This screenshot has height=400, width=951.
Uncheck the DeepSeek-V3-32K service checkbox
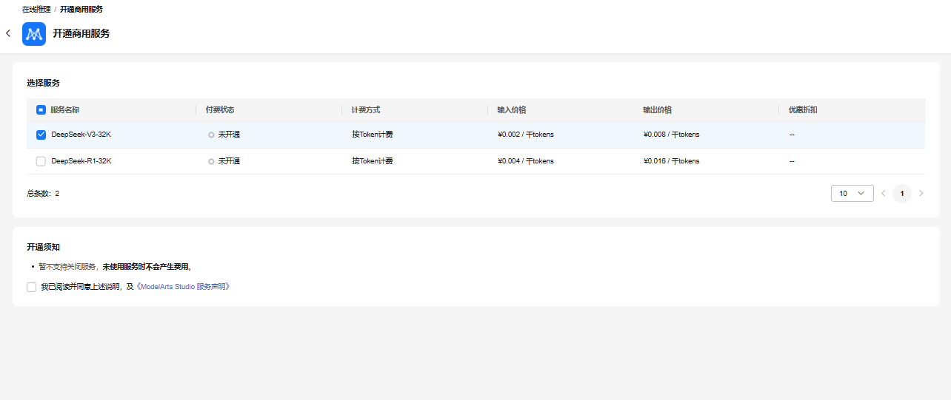41,135
